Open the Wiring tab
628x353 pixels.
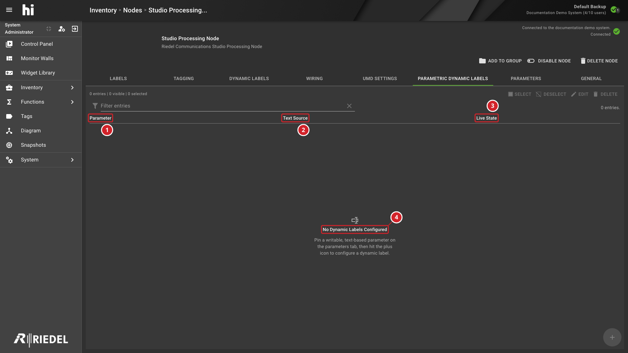(315, 78)
